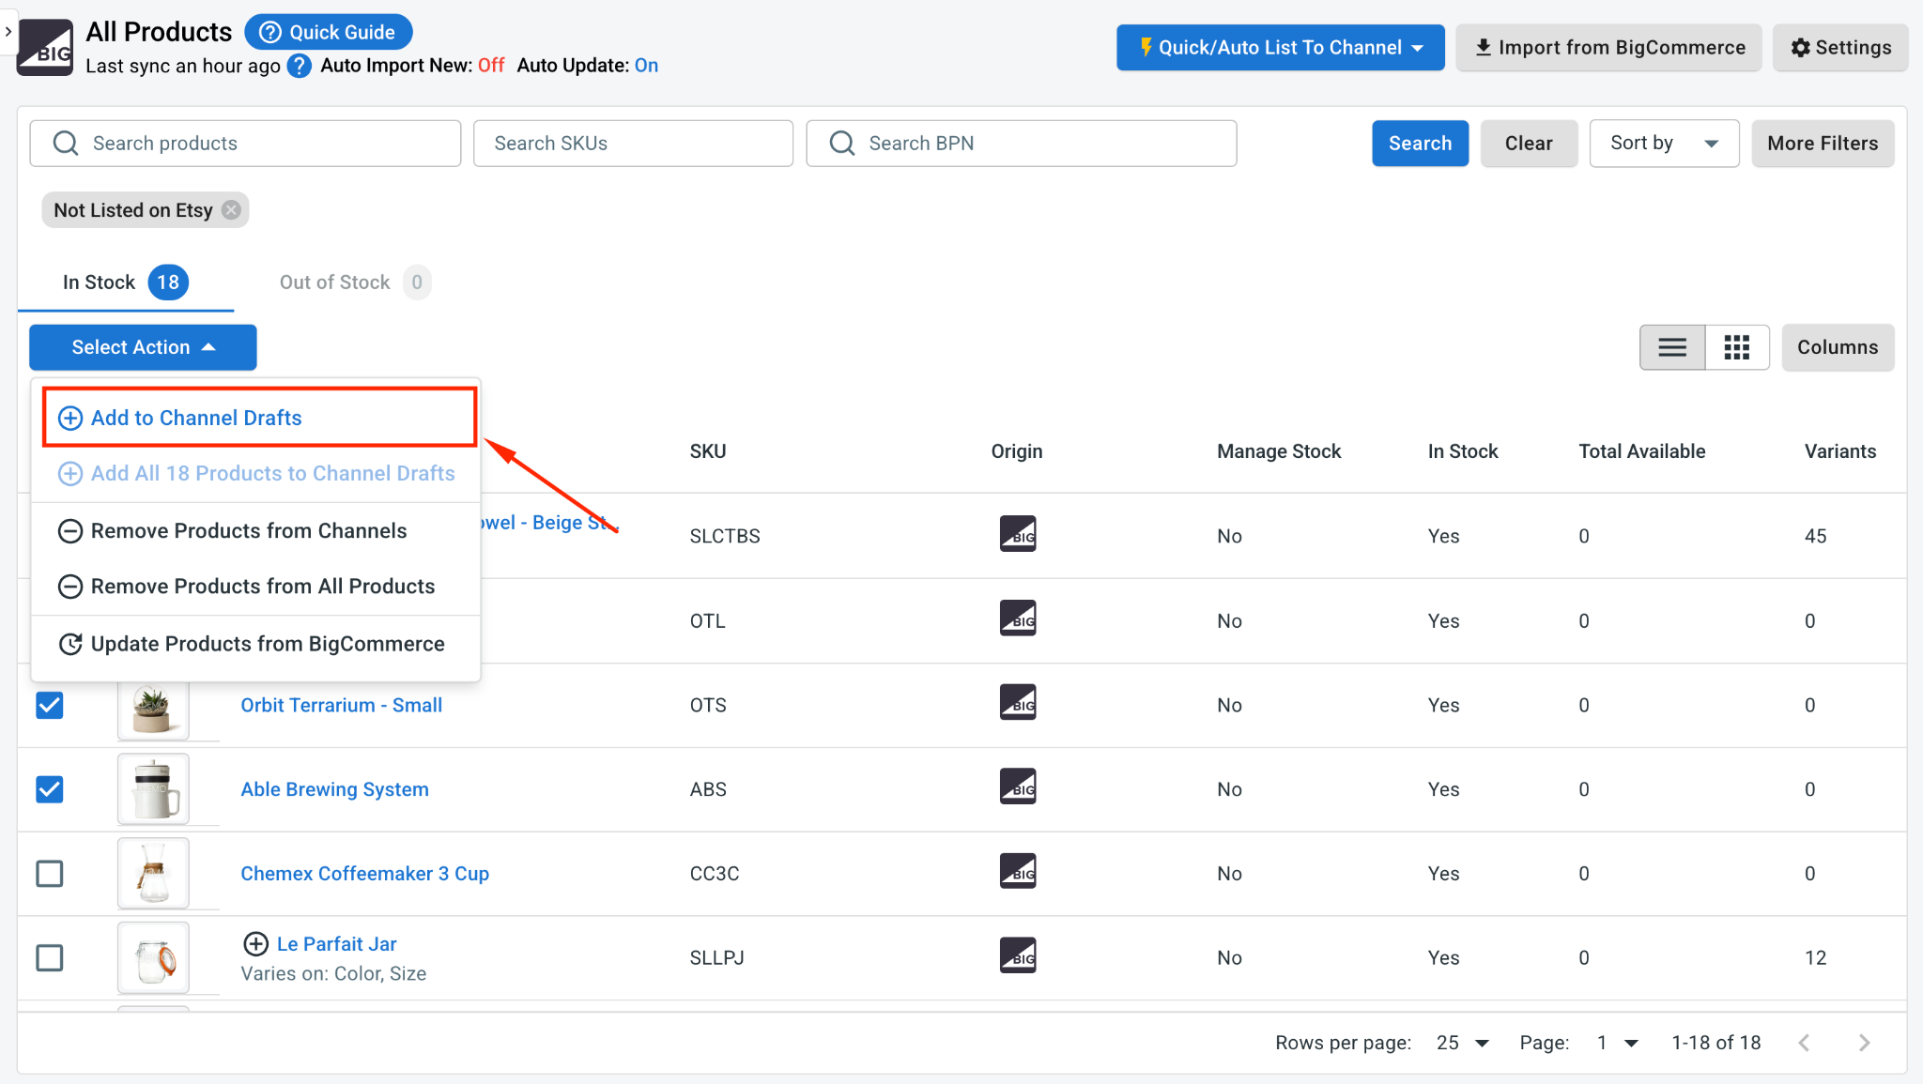Click the Total Available column header
The height and width of the screenshot is (1084, 1923).
point(1641,451)
